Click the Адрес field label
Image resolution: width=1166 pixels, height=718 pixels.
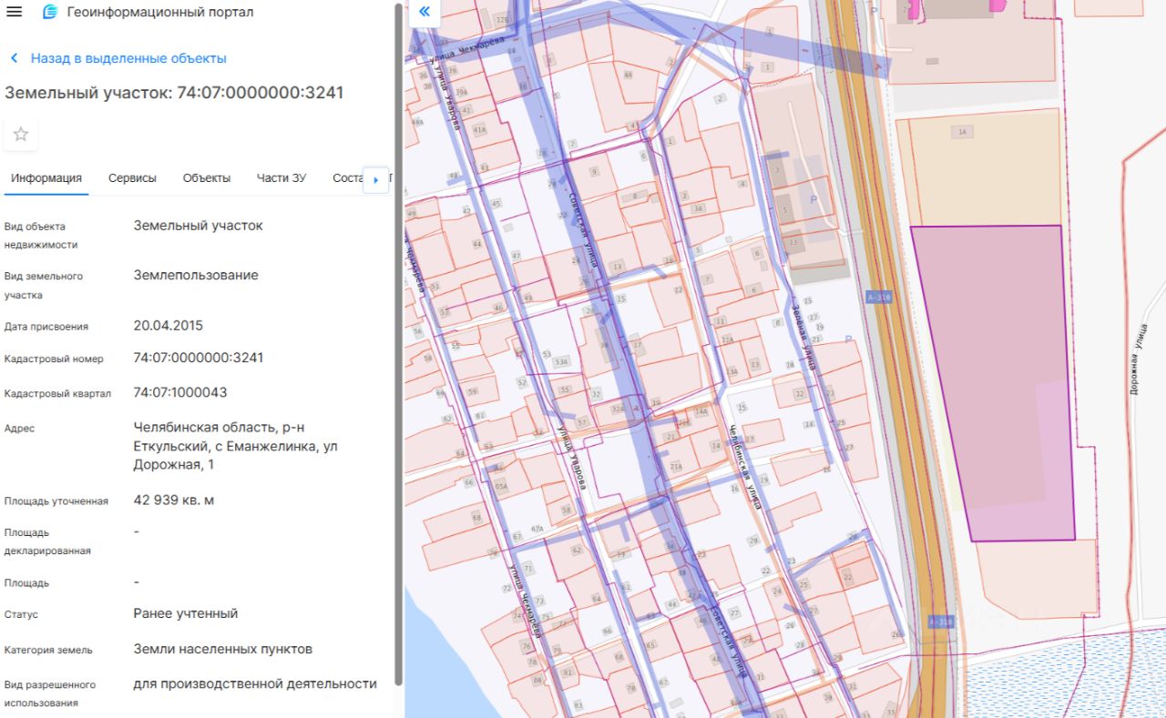click(x=19, y=429)
